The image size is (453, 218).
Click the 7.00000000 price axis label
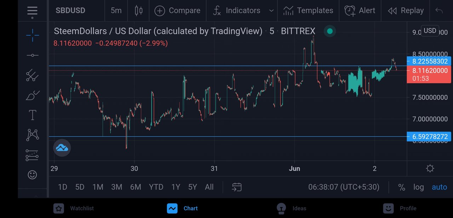430,119
